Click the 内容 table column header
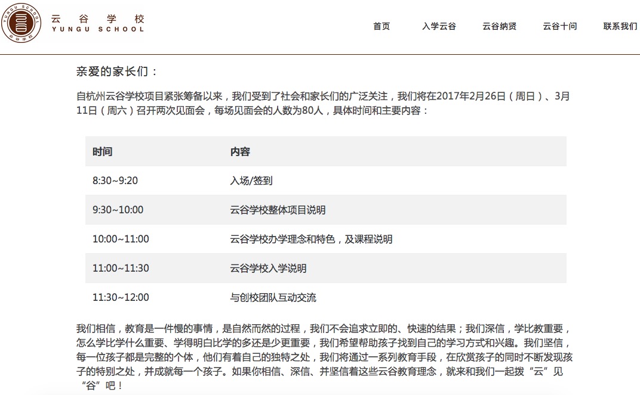Image resolution: width=640 pixels, height=395 pixels. click(240, 152)
